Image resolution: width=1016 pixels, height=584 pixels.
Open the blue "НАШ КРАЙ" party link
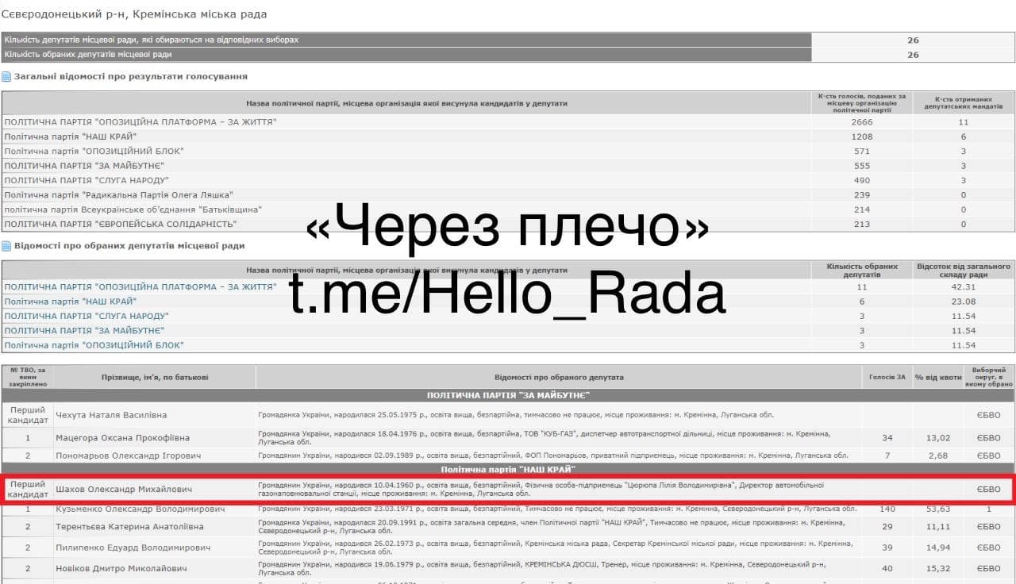[70, 302]
